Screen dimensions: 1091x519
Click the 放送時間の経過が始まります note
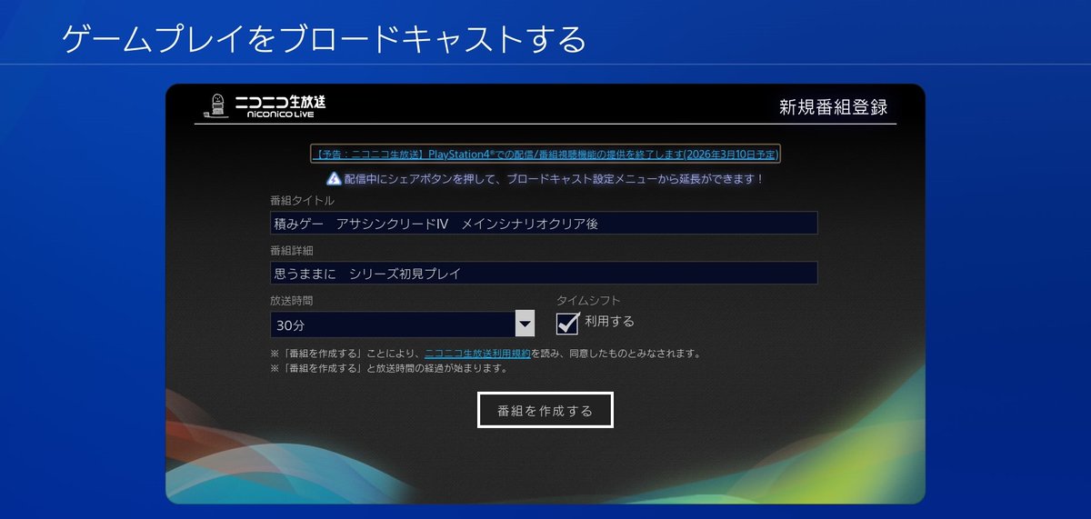pos(389,369)
